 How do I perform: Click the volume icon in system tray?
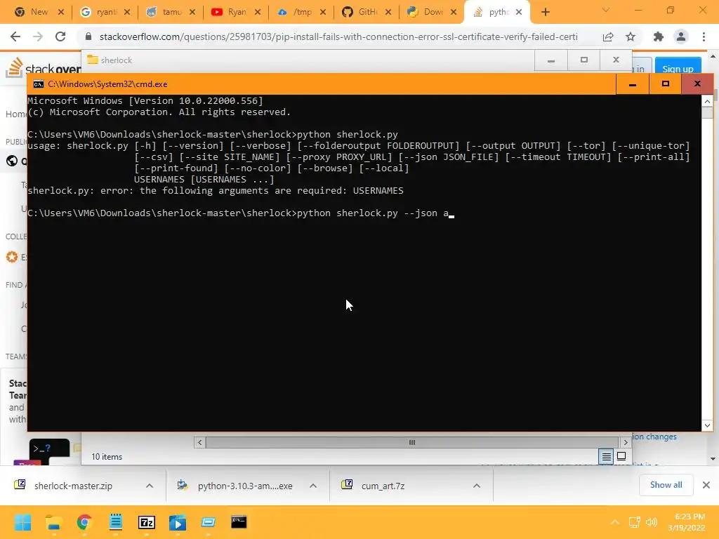click(x=651, y=522)
